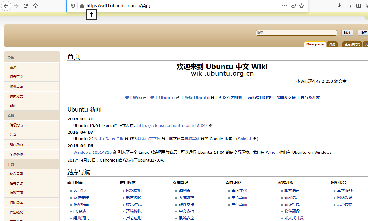Open 入门指引 beginner guide link

tap(81, 191)
